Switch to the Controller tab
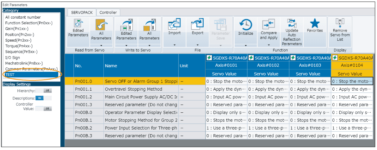Image resolution: width=377 pixels, height=150 pixels. (x=108, y=13)
